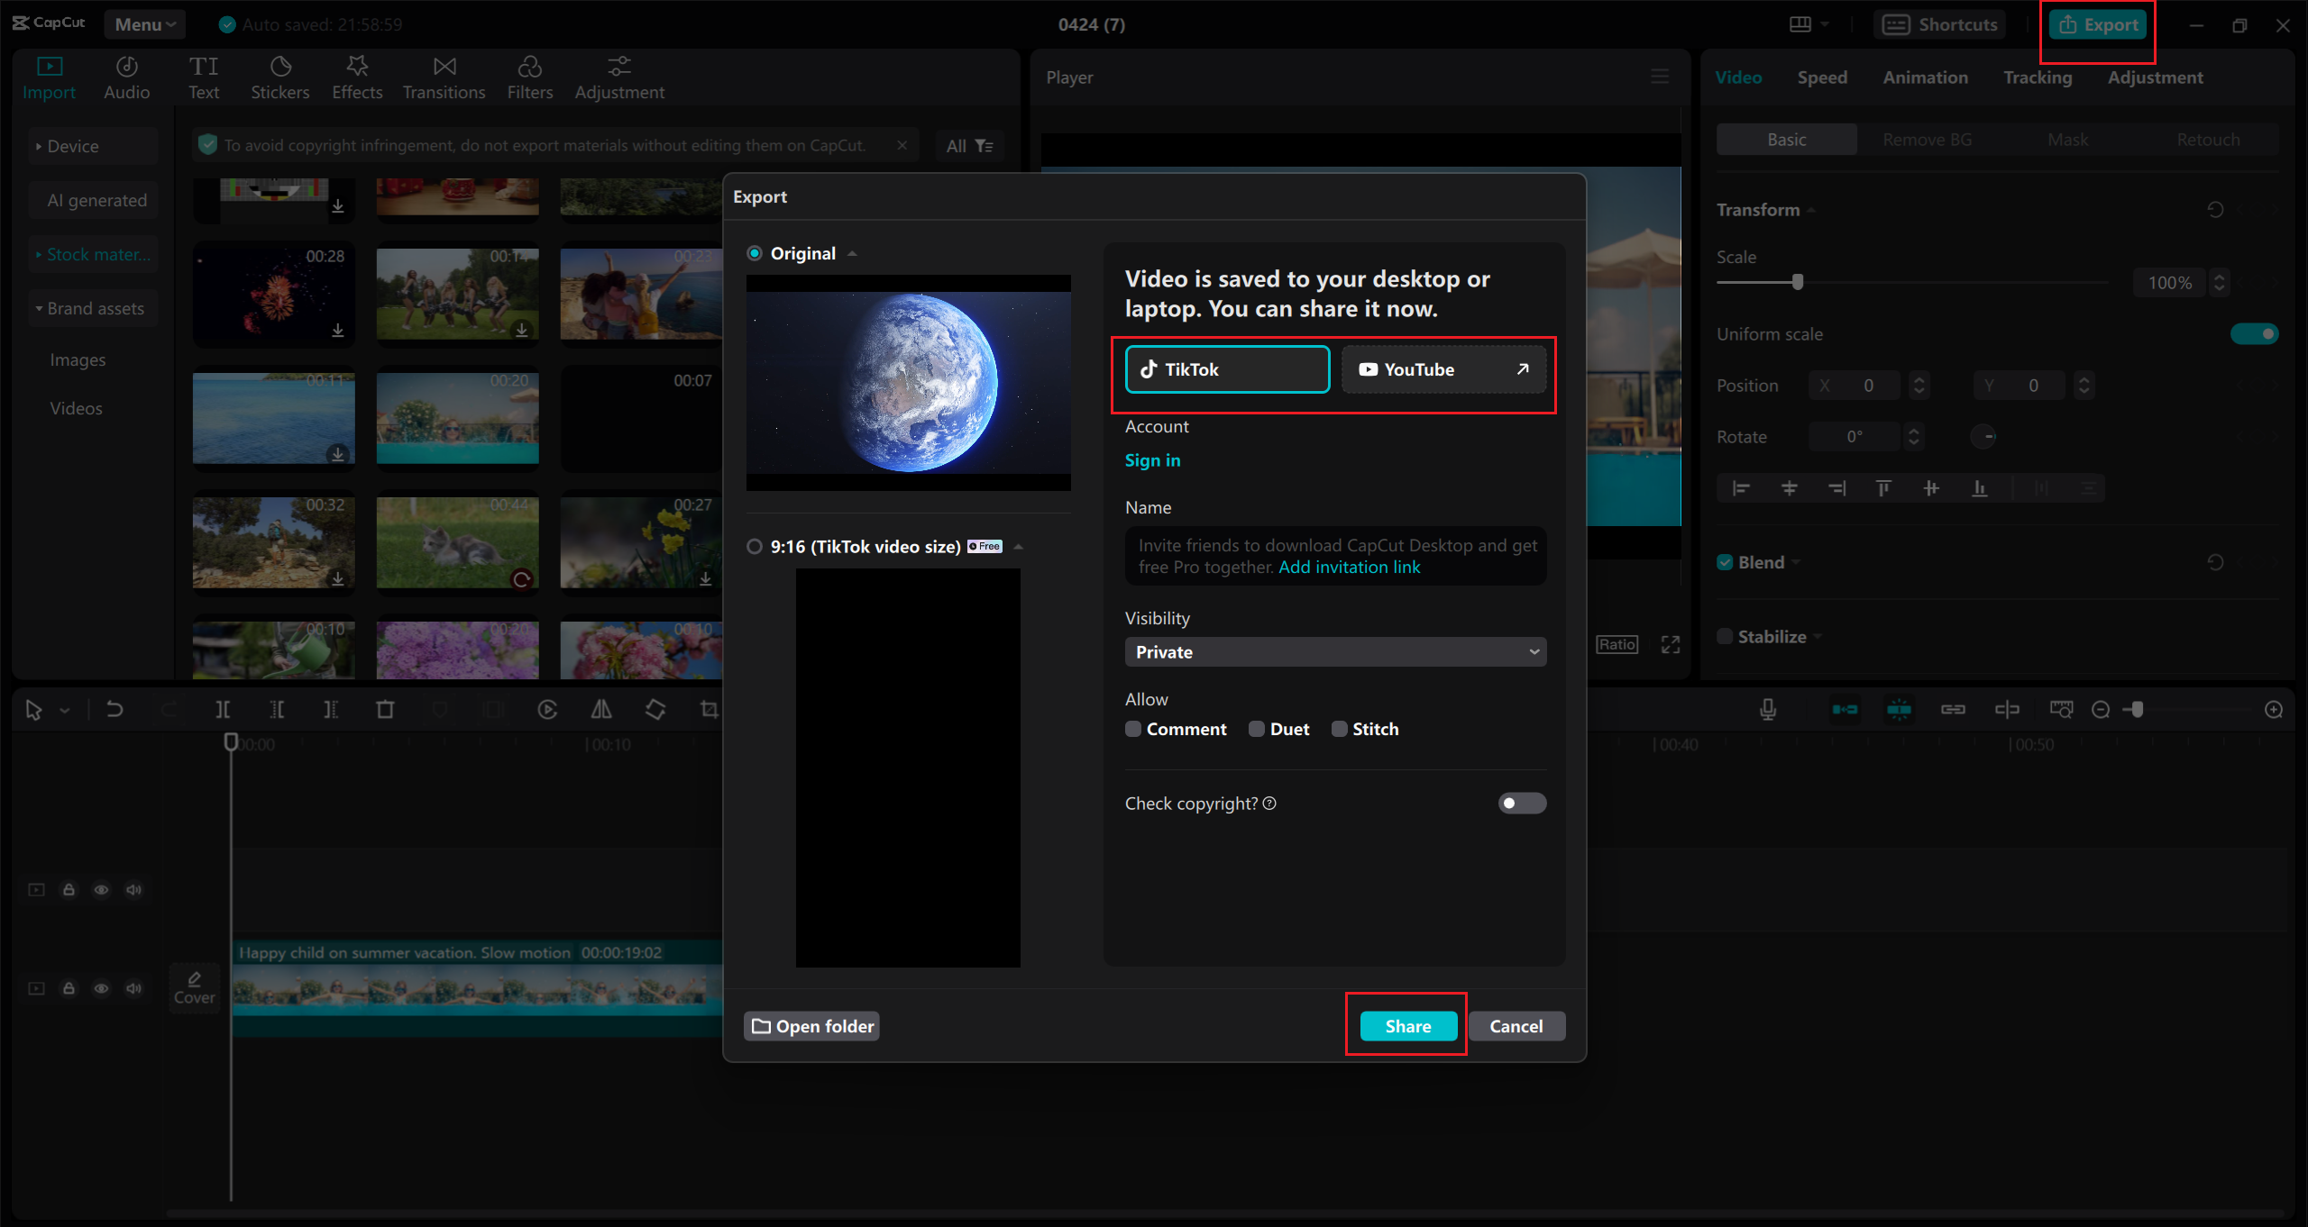The height and width of the screenshot is (1227, 2308).
Task: Select the Text tool in the top toolbar
Action: click(205, 77)
